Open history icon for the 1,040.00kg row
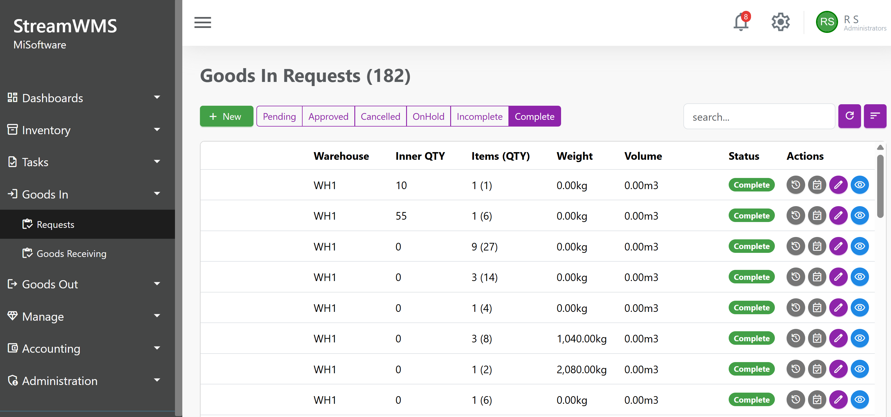The height and width of the screenshot is (417, 891). click(x=795, y=338)
